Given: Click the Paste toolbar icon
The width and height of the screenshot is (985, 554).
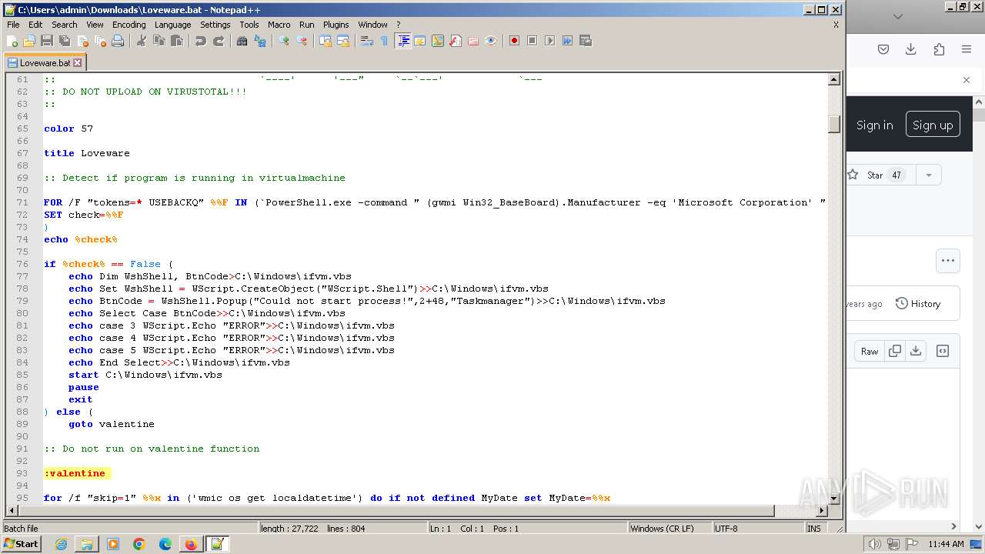Looking at the screenshot, I should pos(176,41).
